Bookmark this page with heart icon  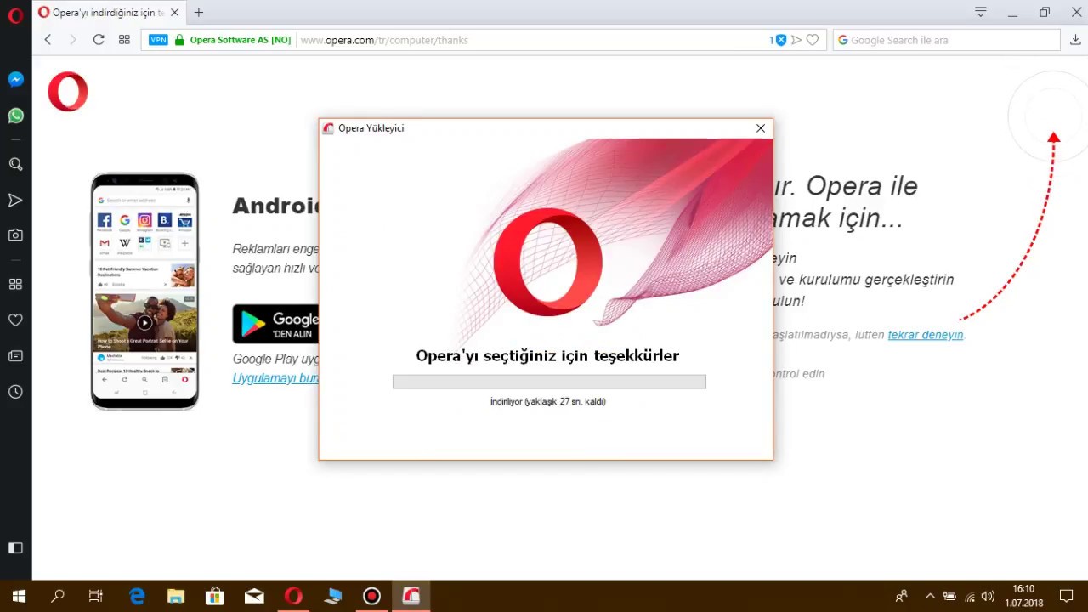[813, 40]
